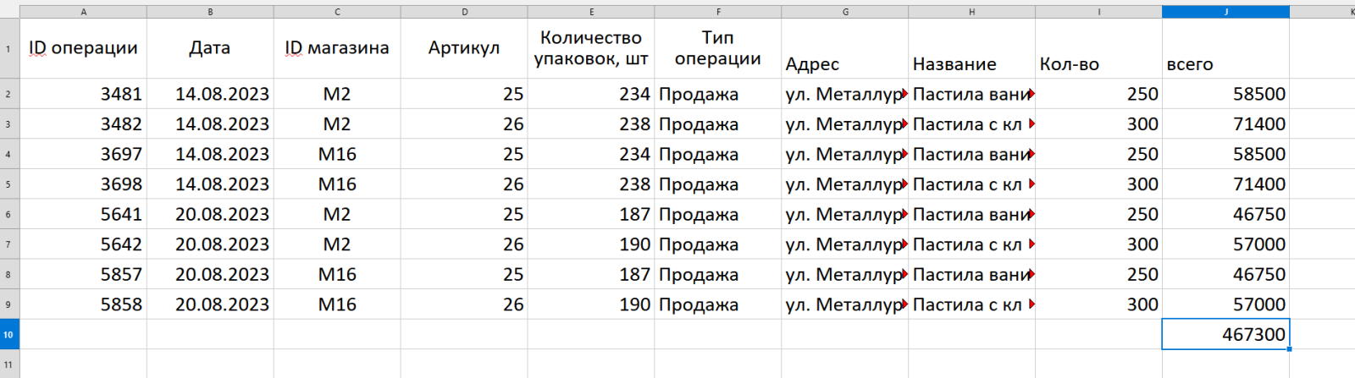Viewport: 1355px width, 378px height.
Task: Select column J header
Action: pyautogui.click(x=1225, y=12)
